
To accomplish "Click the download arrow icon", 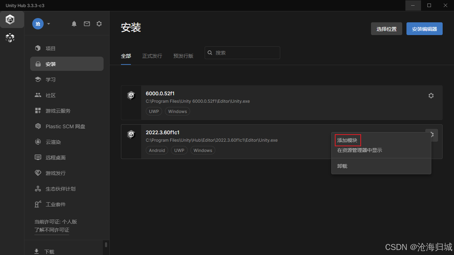I will tap(37, 251).
